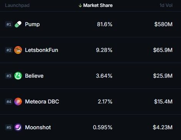Screen dimensions: 181x140
Task: Click the Market Share sort arrow
Action: tap(80, 5)
